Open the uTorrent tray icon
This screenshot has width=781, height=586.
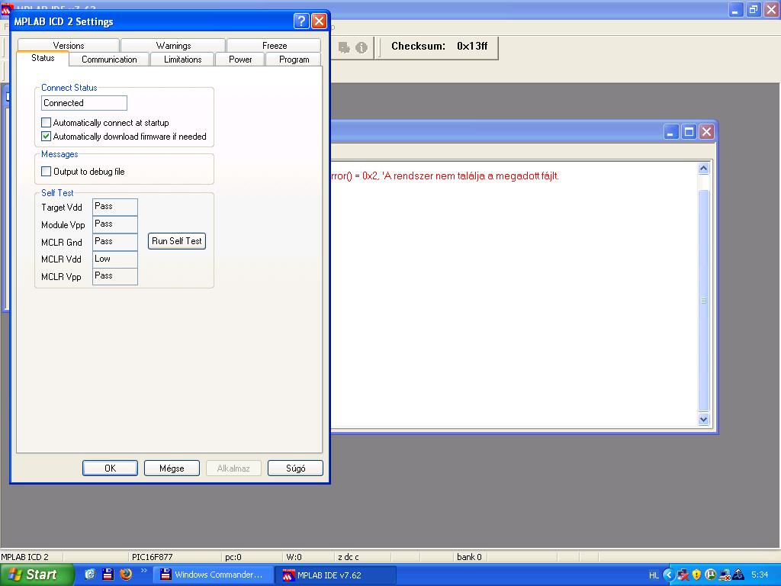click(x=710, y=575)
